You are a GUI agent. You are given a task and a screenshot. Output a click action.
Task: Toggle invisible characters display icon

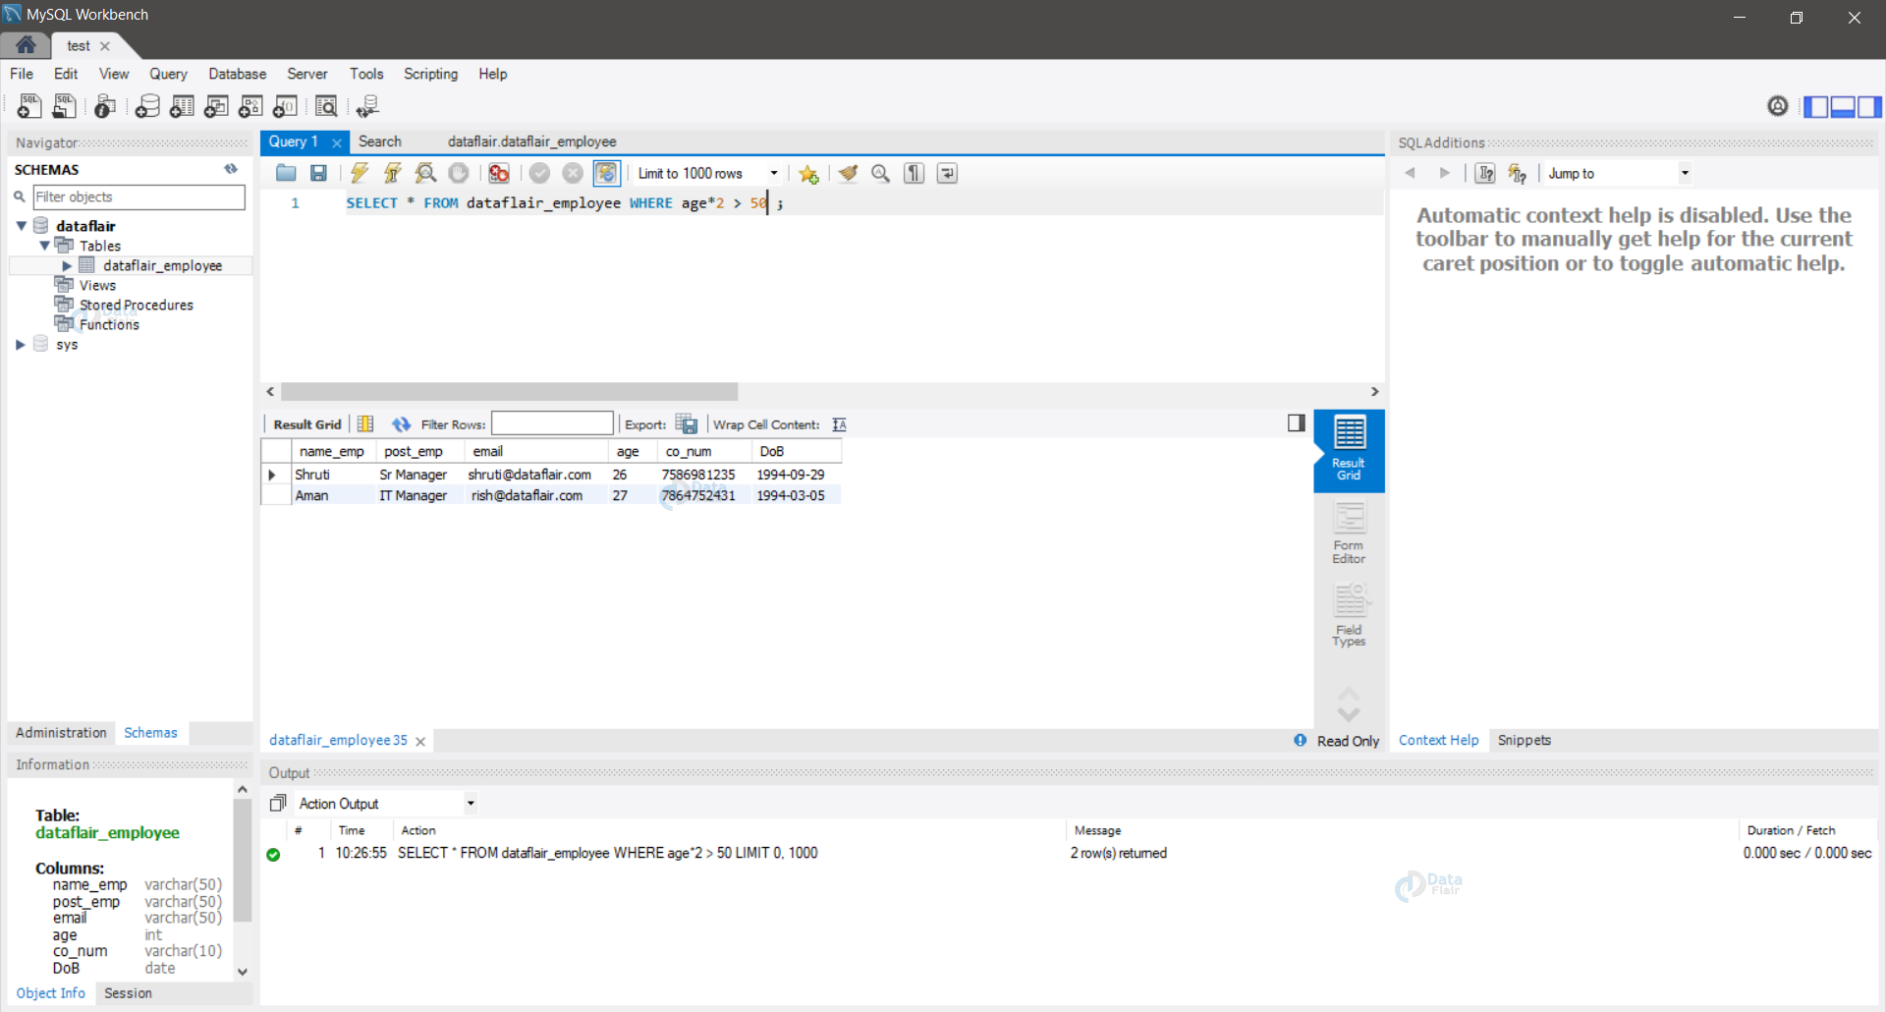pyautogui.click(x=914, y=173)
